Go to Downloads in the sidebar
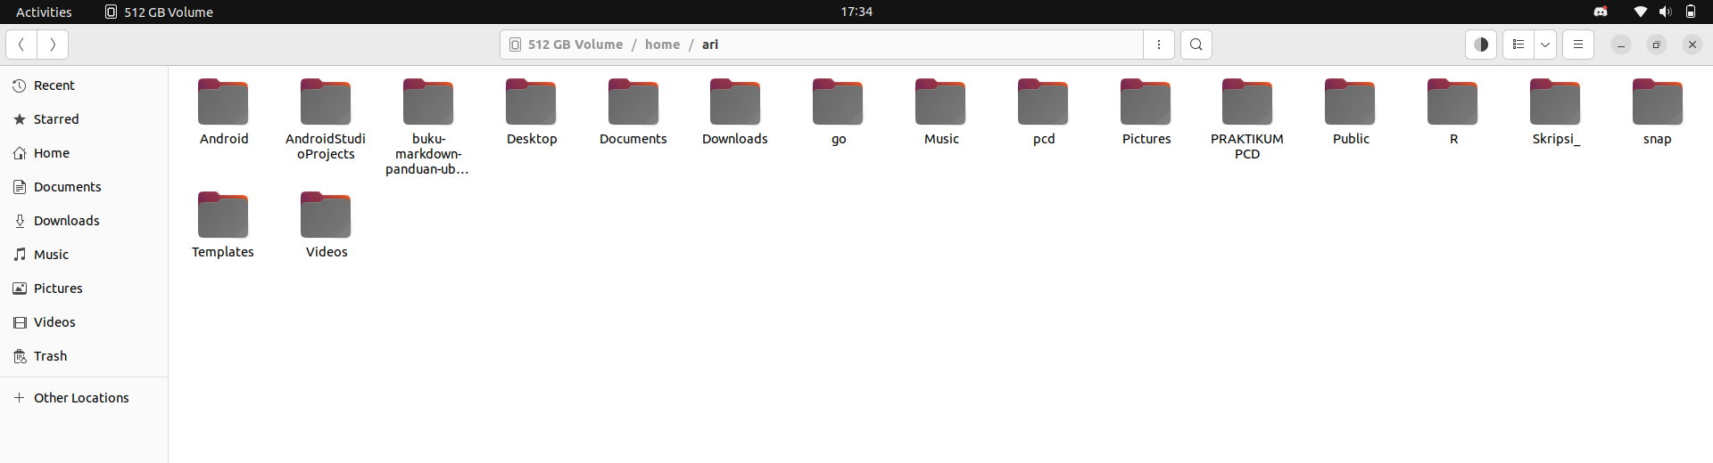The width and height of the screenshot is (1713, 463). click(x=84, y=221)
